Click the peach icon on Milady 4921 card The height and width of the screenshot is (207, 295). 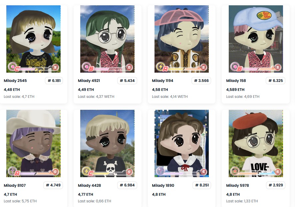(x=86, y=66)
